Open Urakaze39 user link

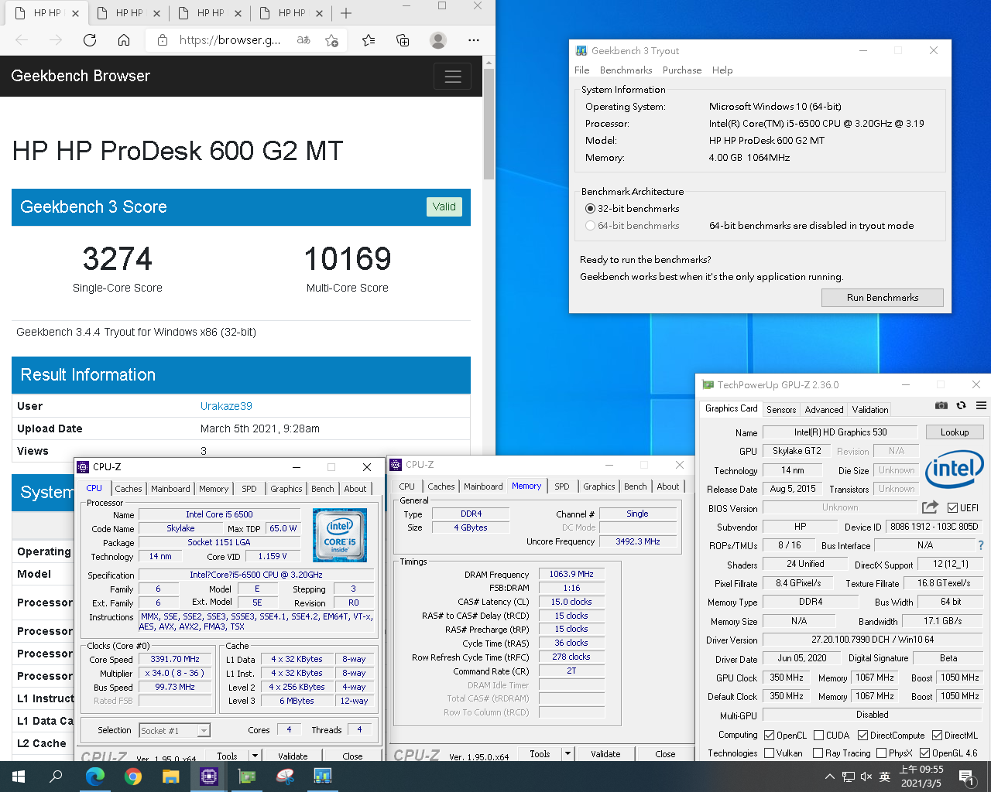pos(226,406)
